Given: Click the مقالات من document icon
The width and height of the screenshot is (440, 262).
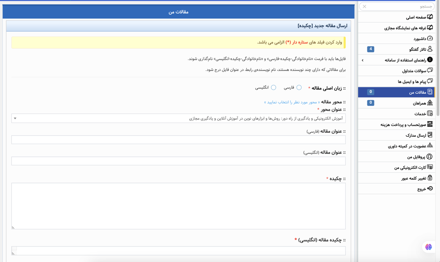Looking at the screenshot, I should [429, 92].
